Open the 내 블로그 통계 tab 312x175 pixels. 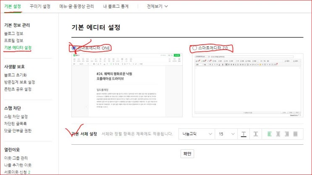pyautogui.click(x=116, y=6)
